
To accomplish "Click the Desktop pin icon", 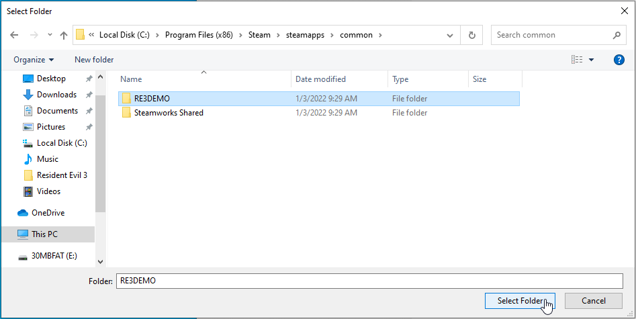I will 89,79.
